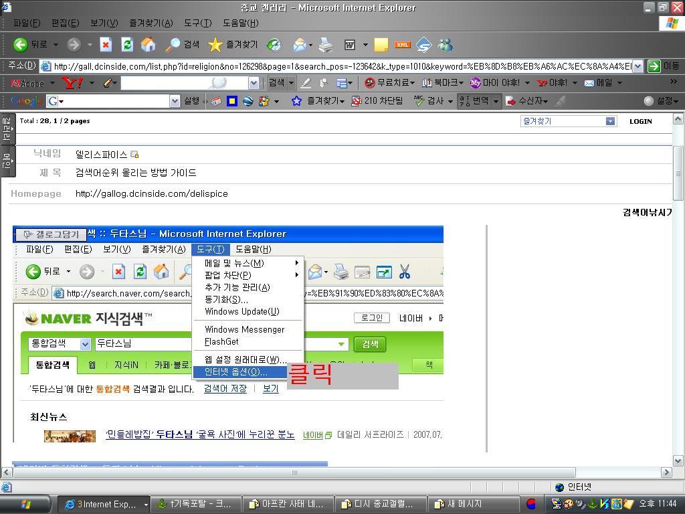Print the page with the printer icon

(326, 44)
